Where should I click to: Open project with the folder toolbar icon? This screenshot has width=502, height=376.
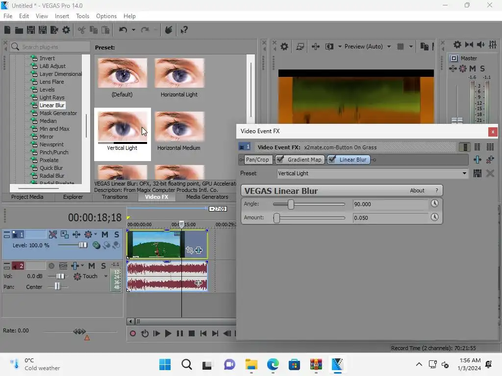coord(19,30)
